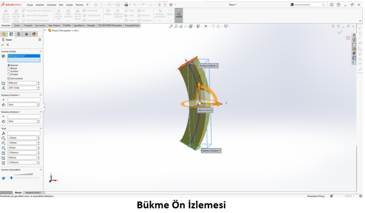Viewport: 365px width, 213px height.
Task: Click the bend angle input field
Action: 22,83
